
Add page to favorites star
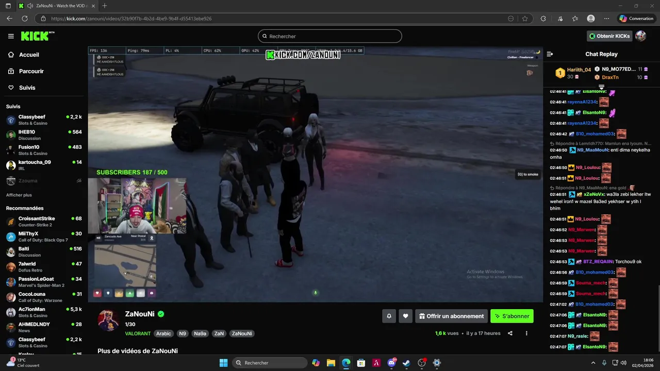coord(525,19)
